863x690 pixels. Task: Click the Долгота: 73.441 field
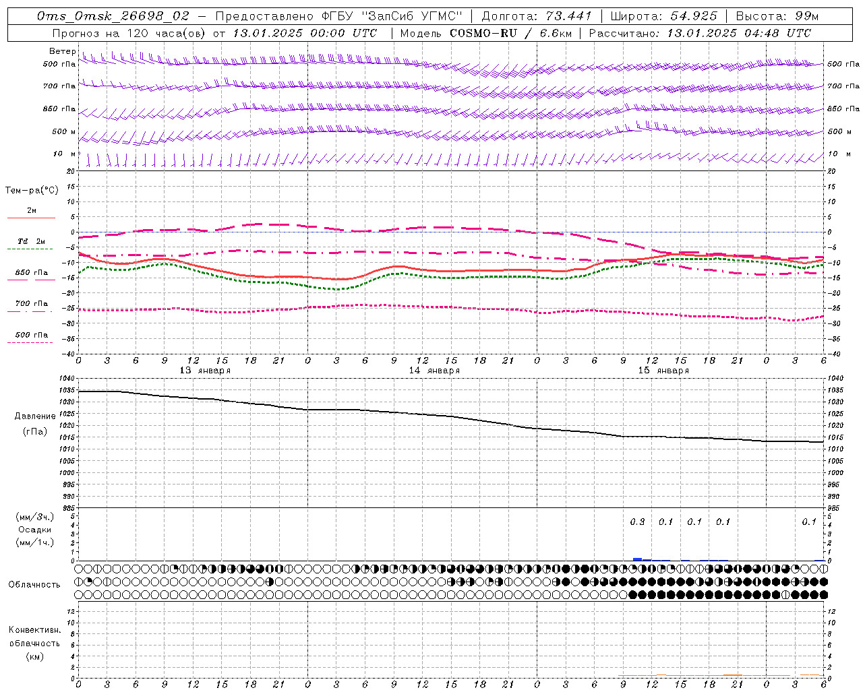(x=537, y=16)
